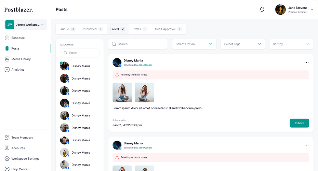
Task: Open the Sort by dropdown
Action: (291, 44)
